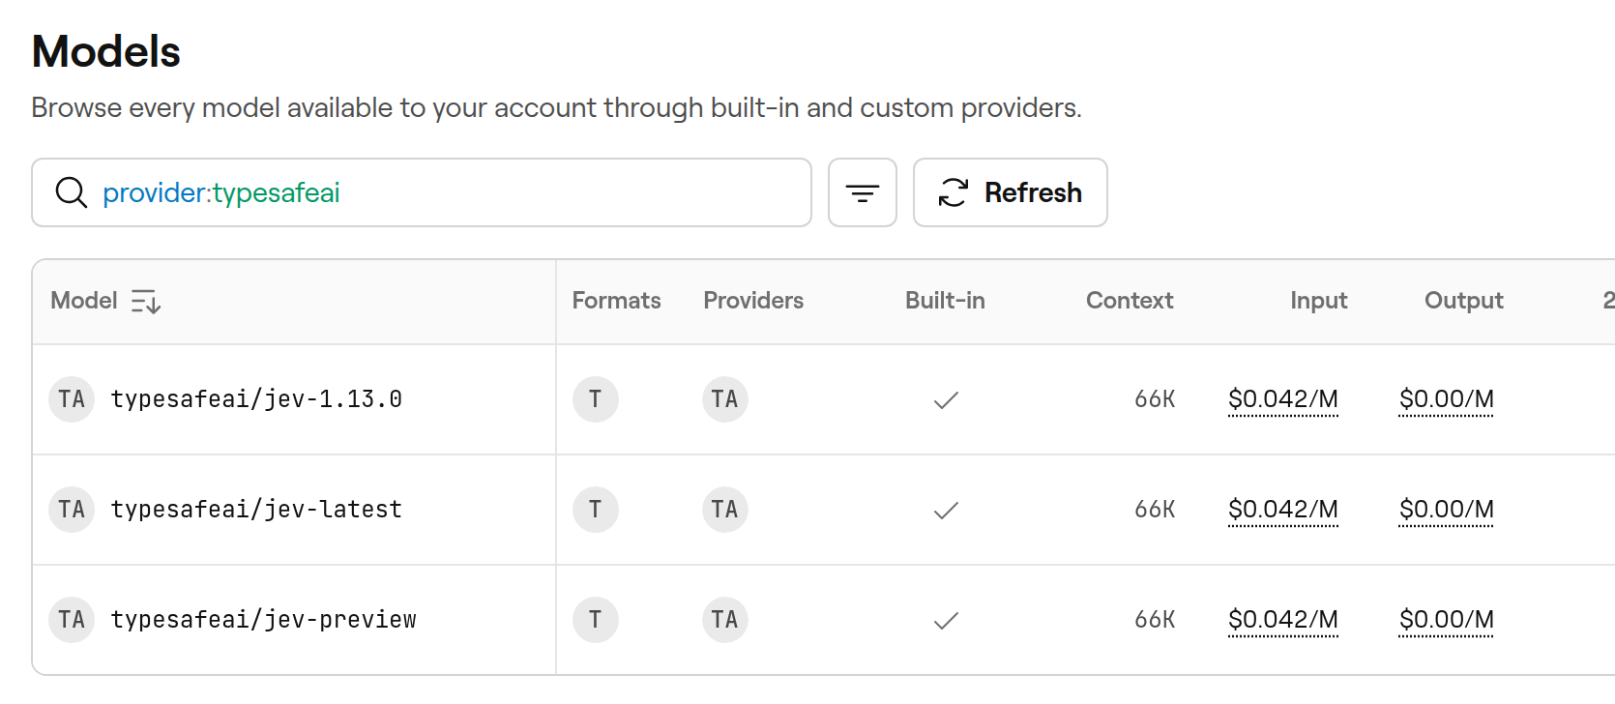
Task: Click the Output column header
Action: pyautogui.click(x=1464, y=301)
